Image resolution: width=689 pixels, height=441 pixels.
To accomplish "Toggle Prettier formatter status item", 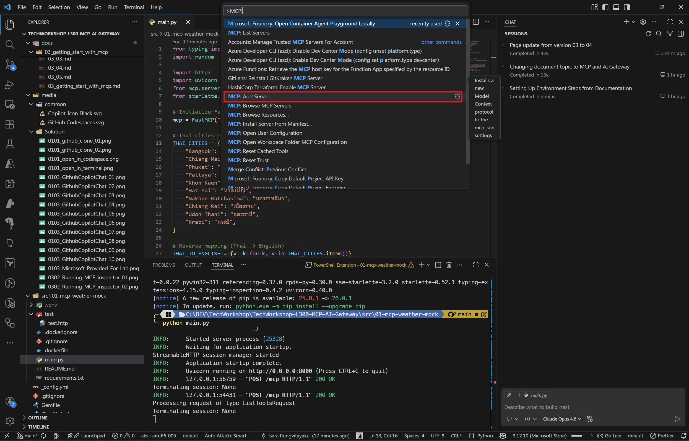I will pyautogui.click(x=662, y=435).
